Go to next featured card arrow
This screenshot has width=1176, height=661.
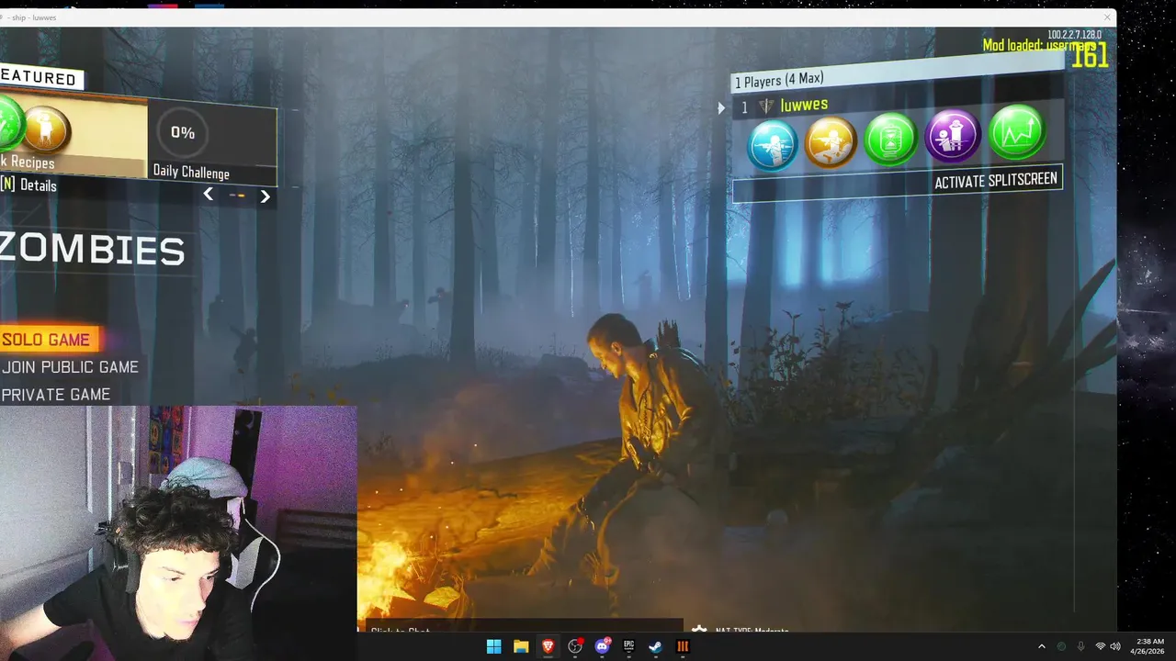pyautogui.click(x=266, y=196)
